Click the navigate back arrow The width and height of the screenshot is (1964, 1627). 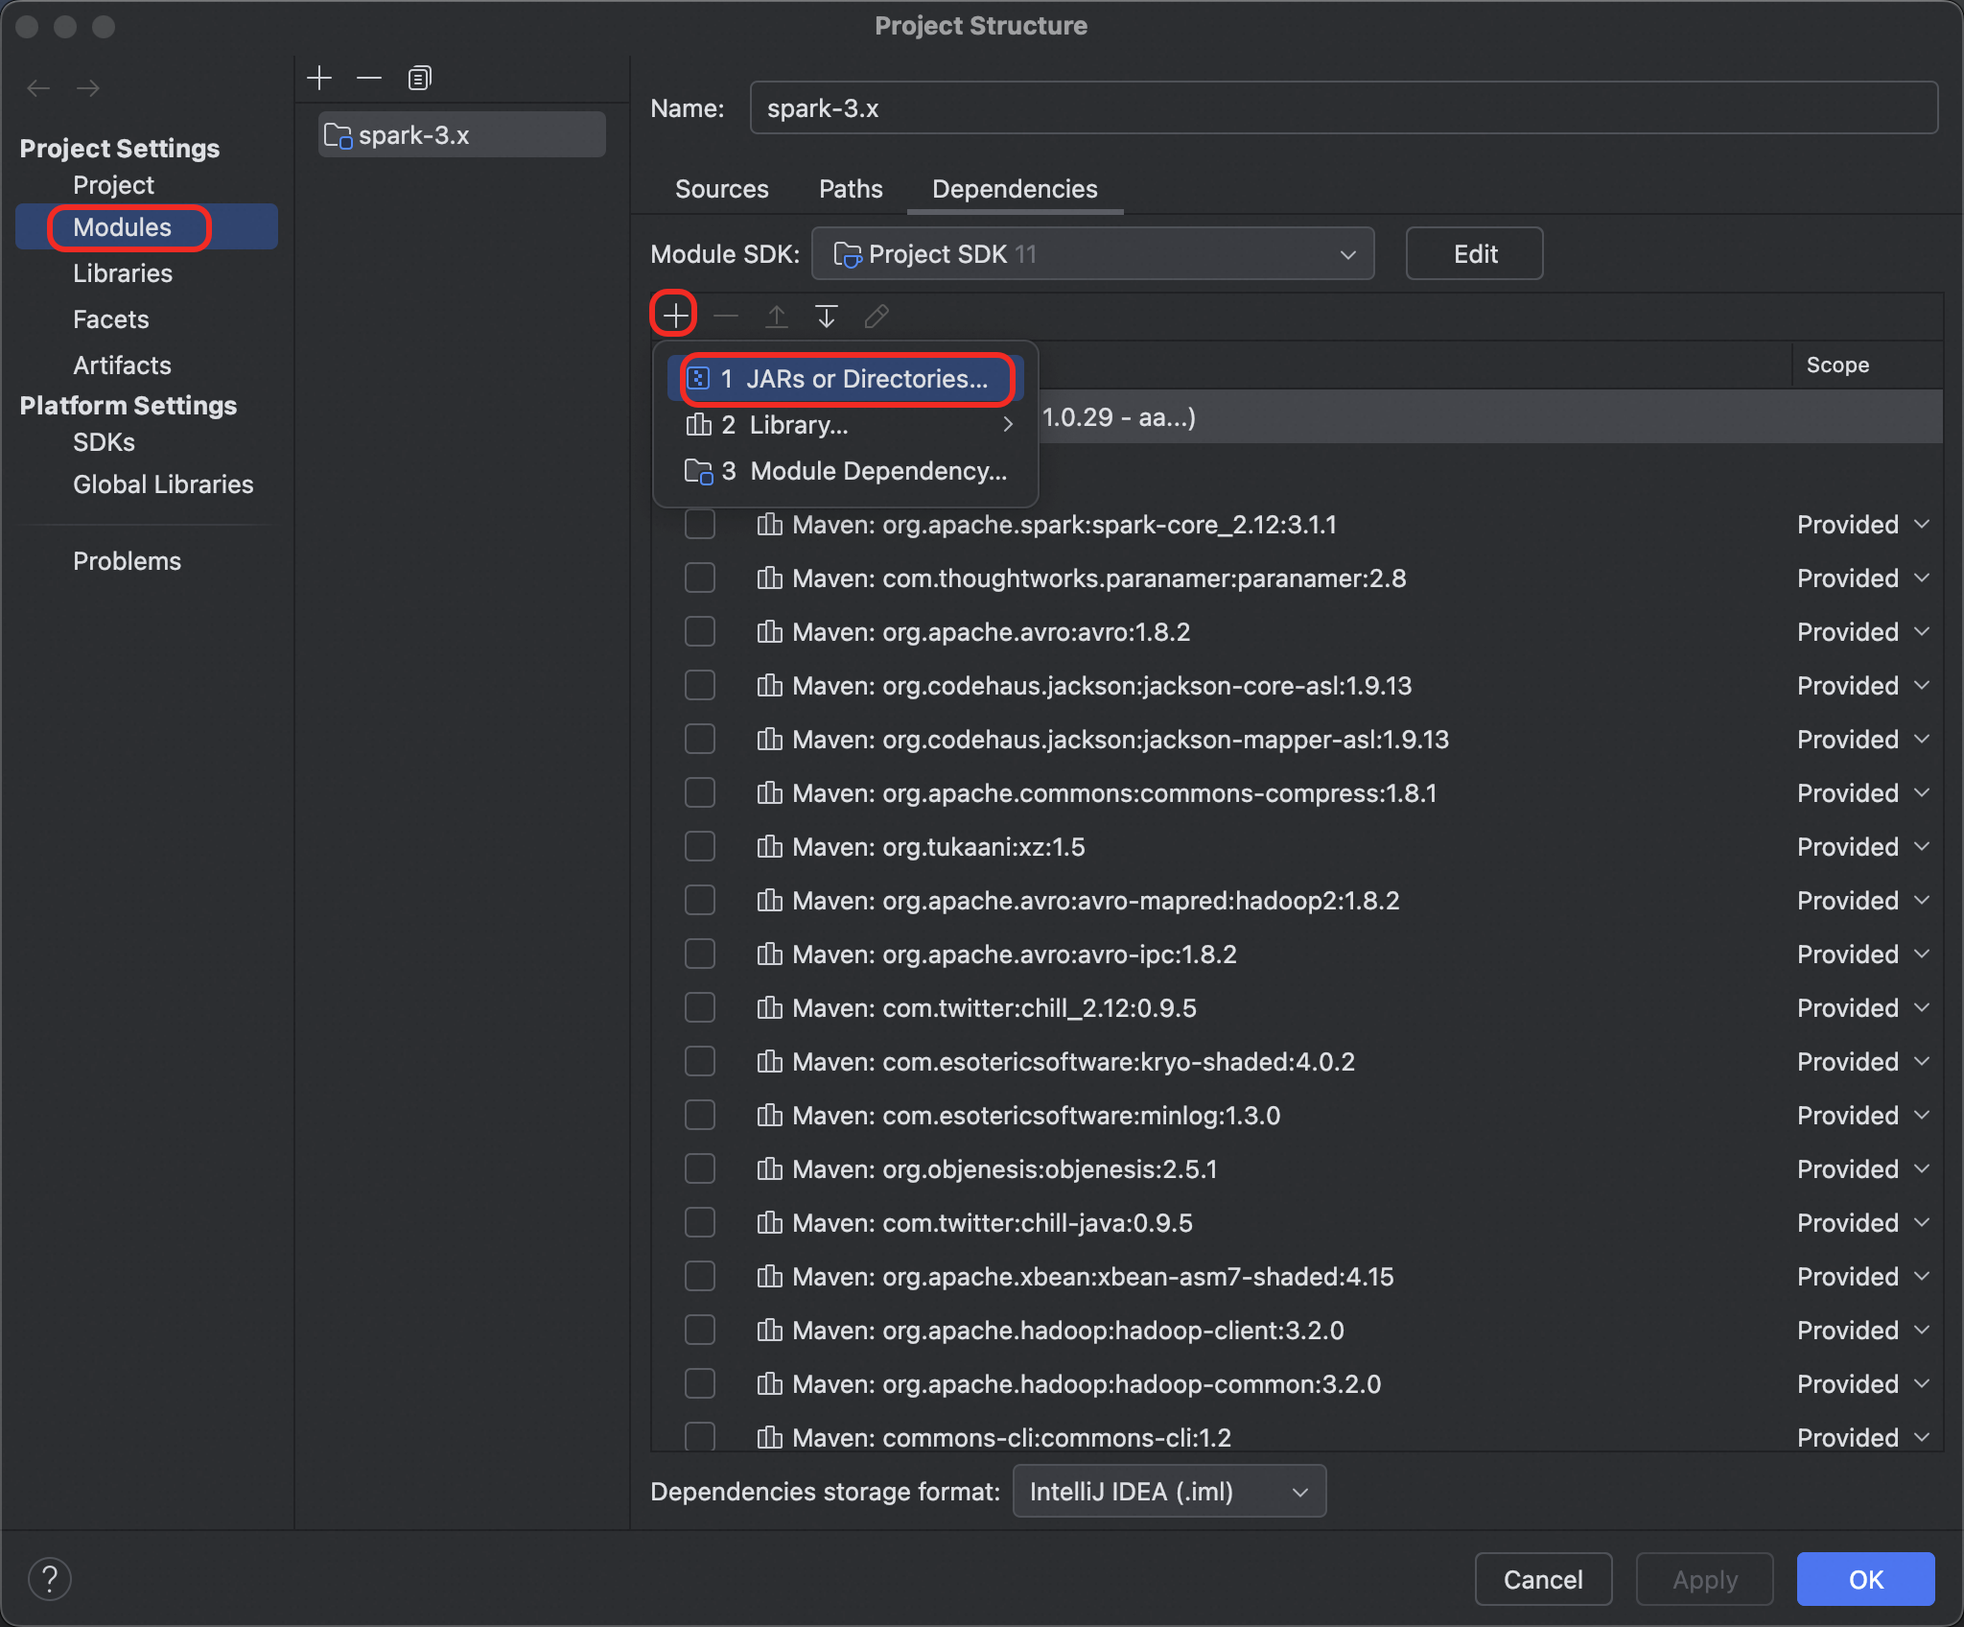pos(38,88)
